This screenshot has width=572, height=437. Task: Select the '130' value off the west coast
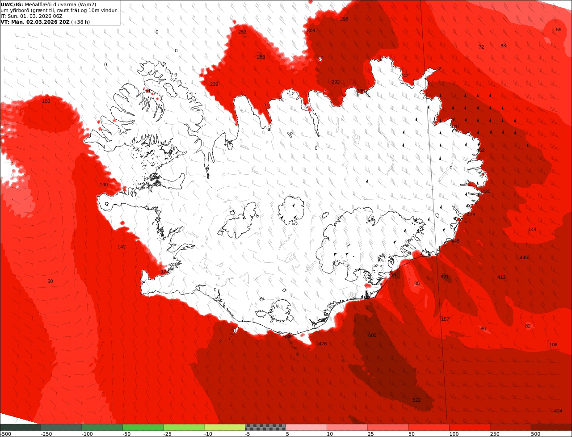(104, 185)
